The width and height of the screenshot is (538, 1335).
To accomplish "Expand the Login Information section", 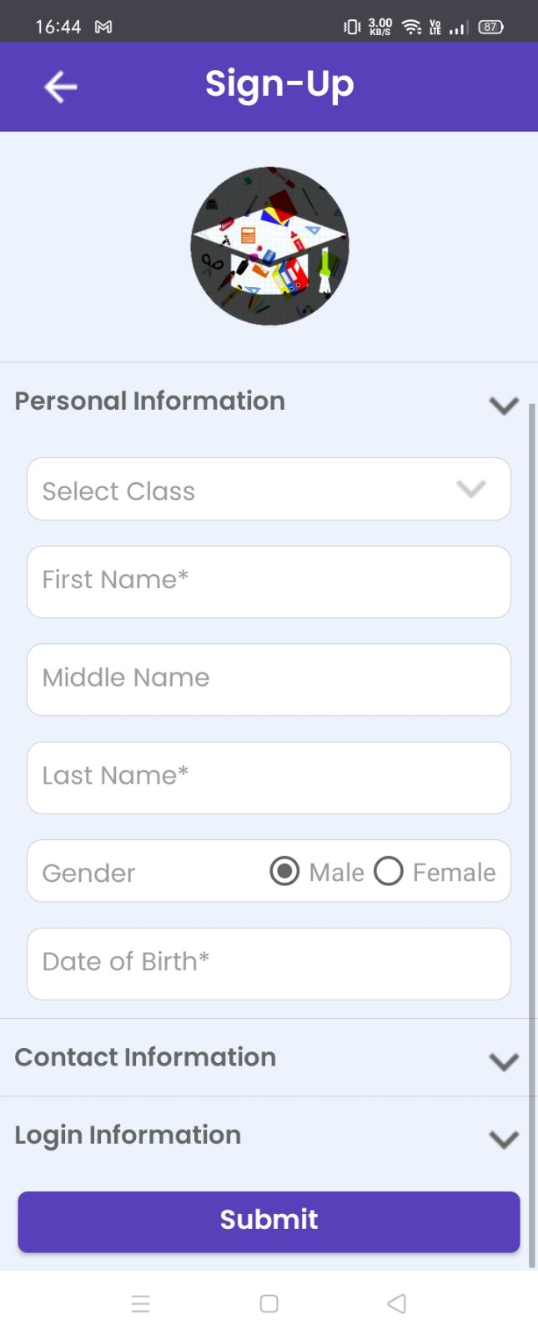I will pos(504,1139).
